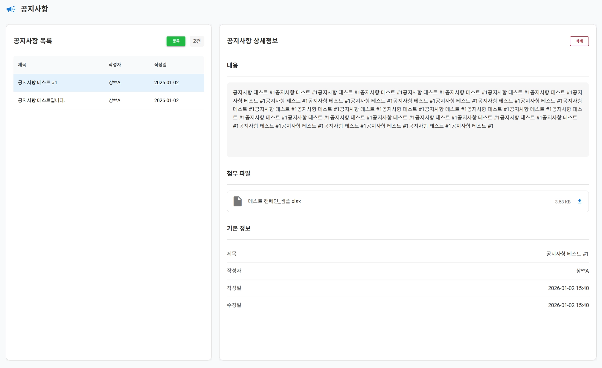The height and width of the screenshot is (368, 602).
Task: Click the 공지사항 상세정보 panel heading
Action: (x=252, y=41)
